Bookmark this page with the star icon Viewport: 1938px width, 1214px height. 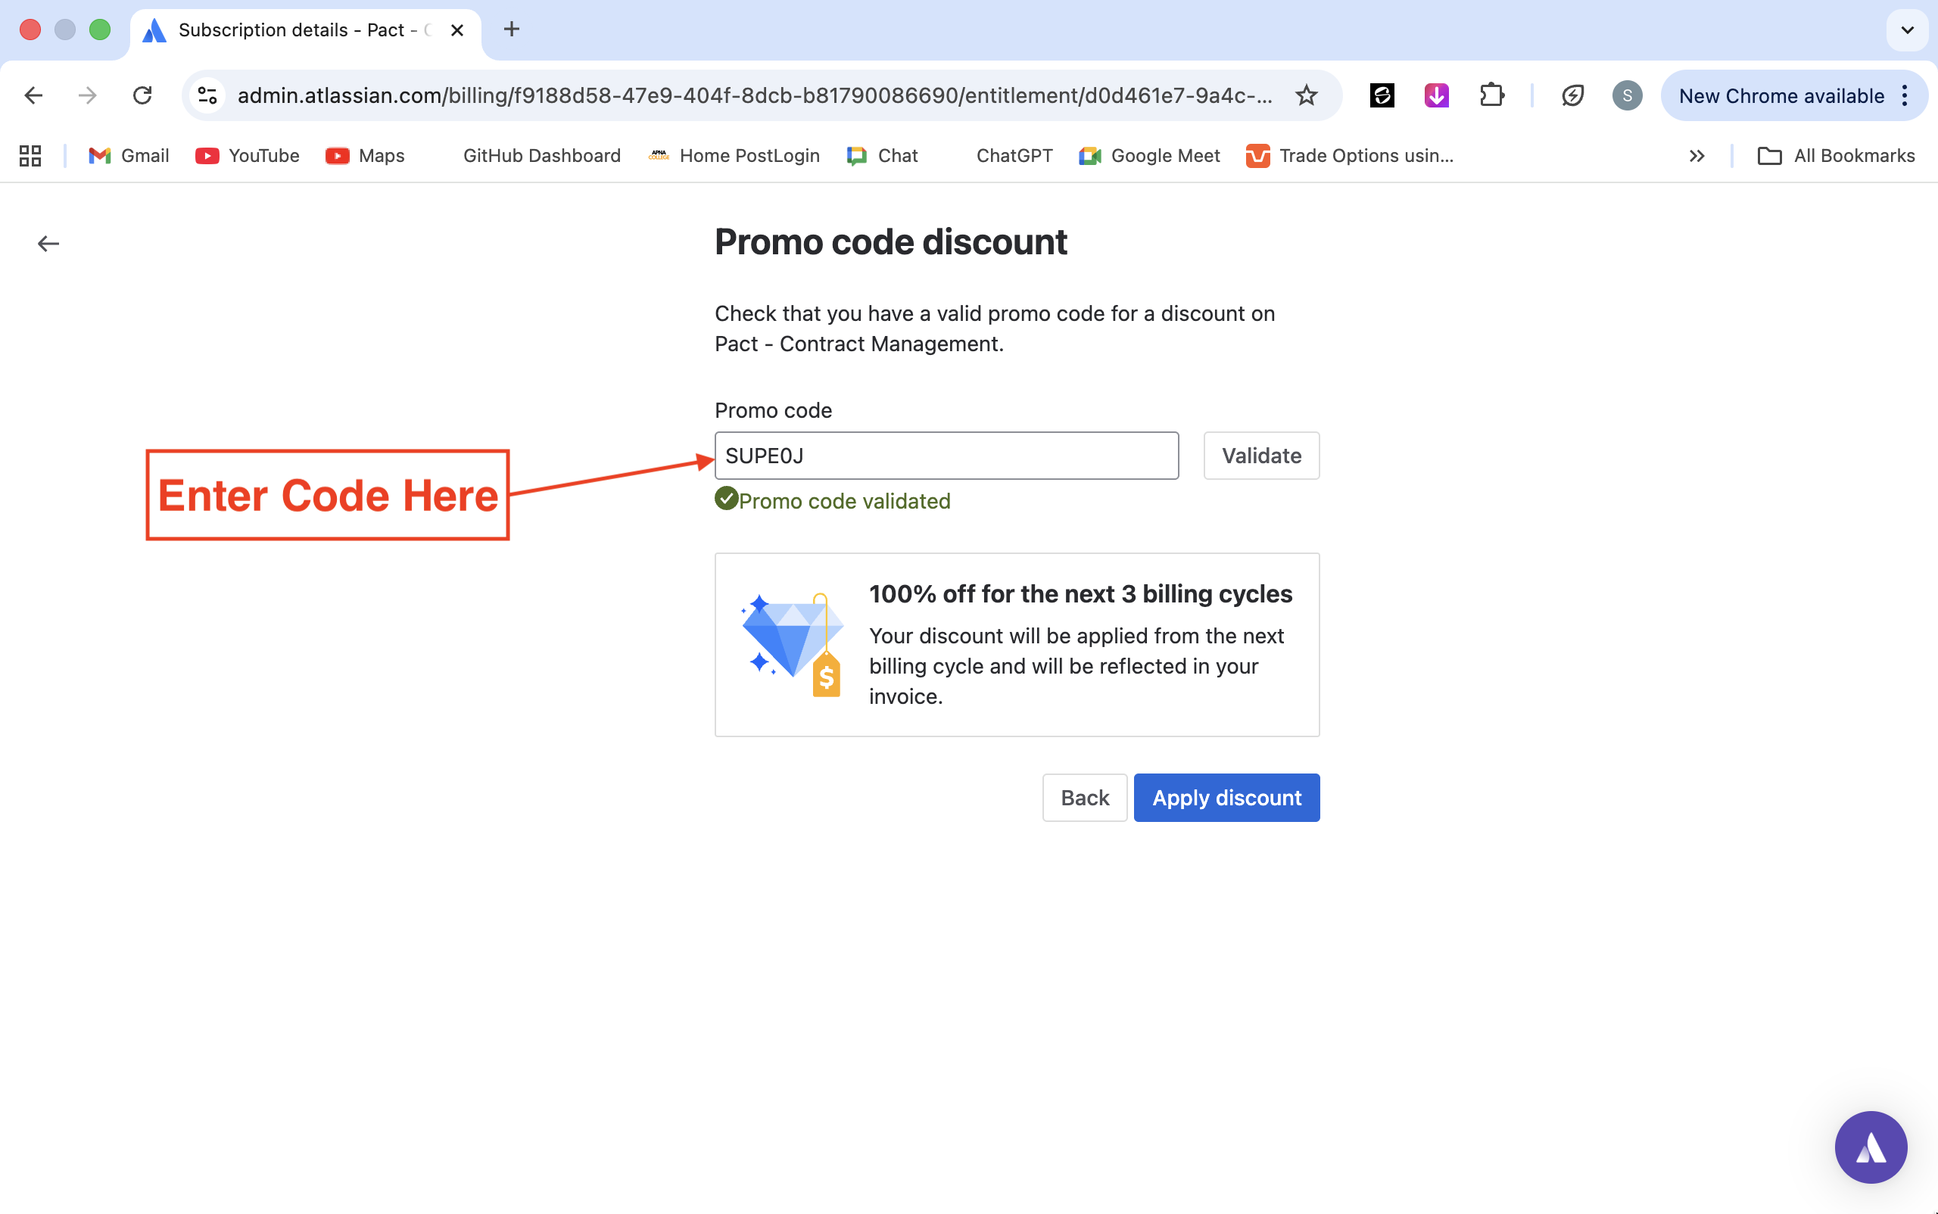1306,95
